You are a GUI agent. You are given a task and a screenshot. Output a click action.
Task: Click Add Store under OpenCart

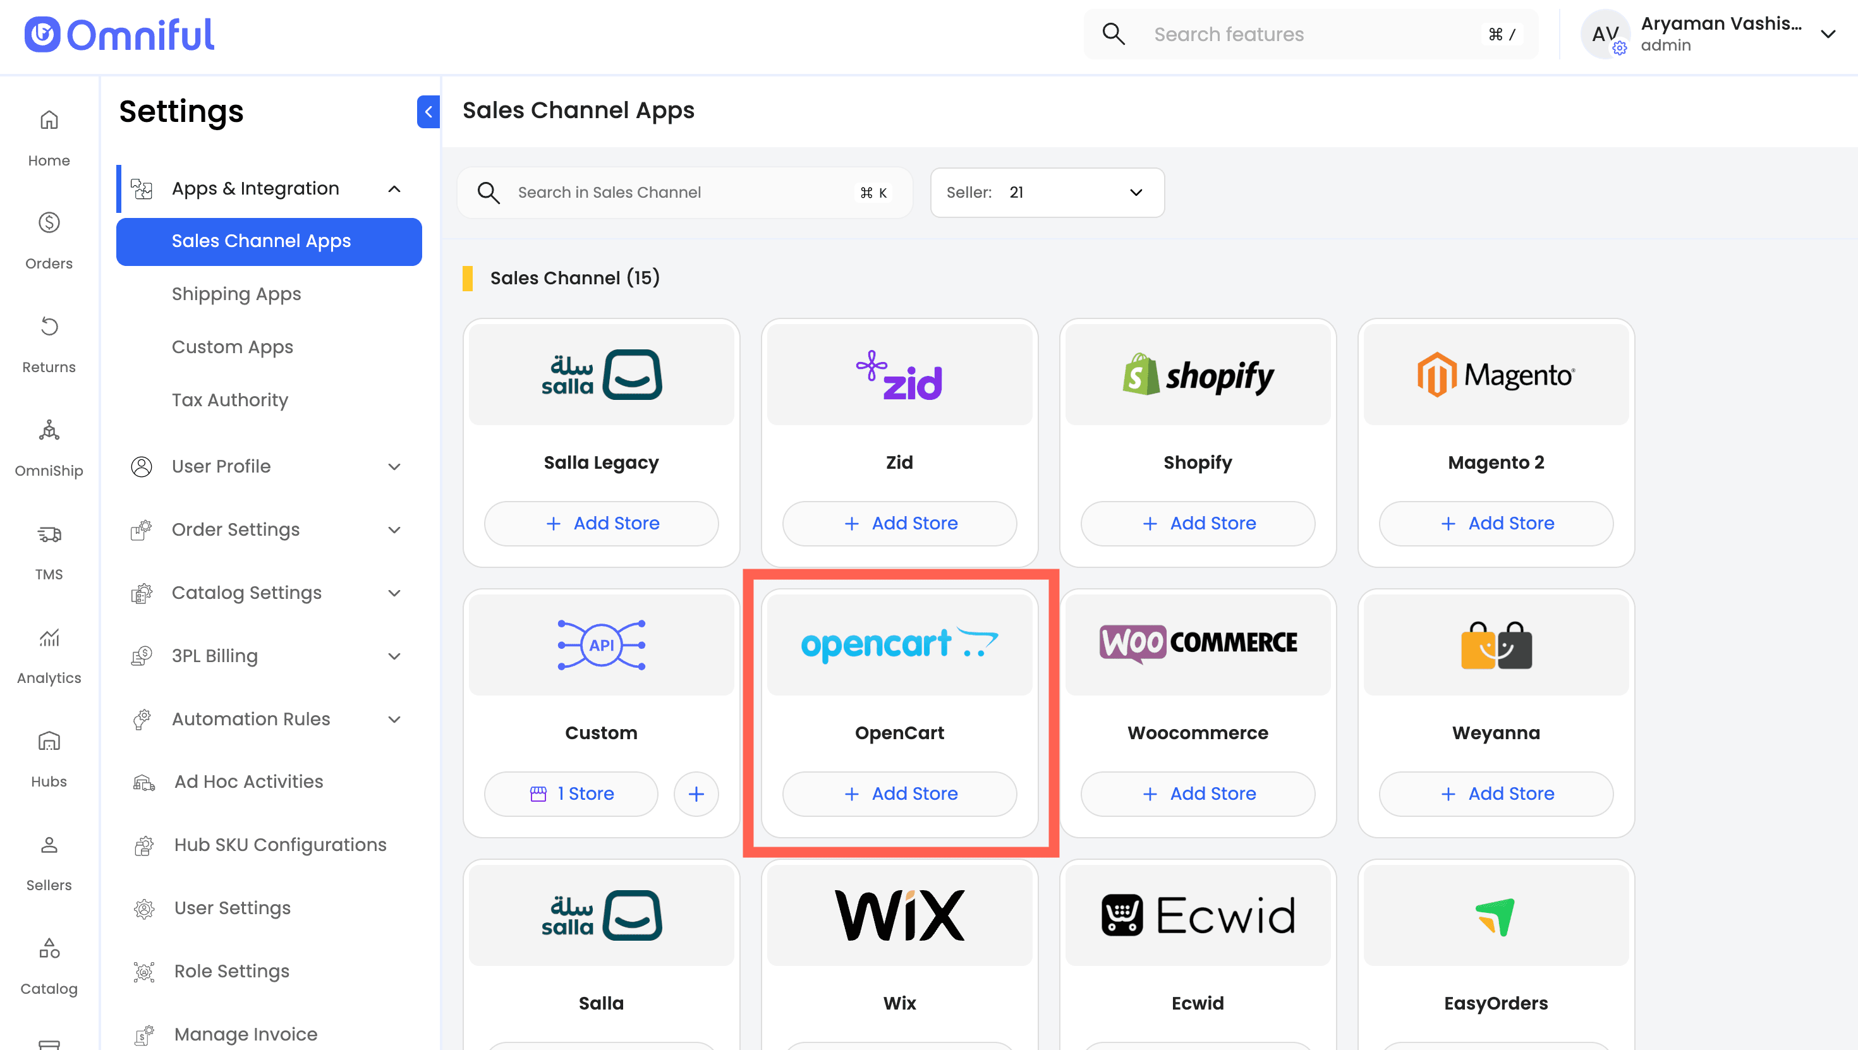[899, 794]
